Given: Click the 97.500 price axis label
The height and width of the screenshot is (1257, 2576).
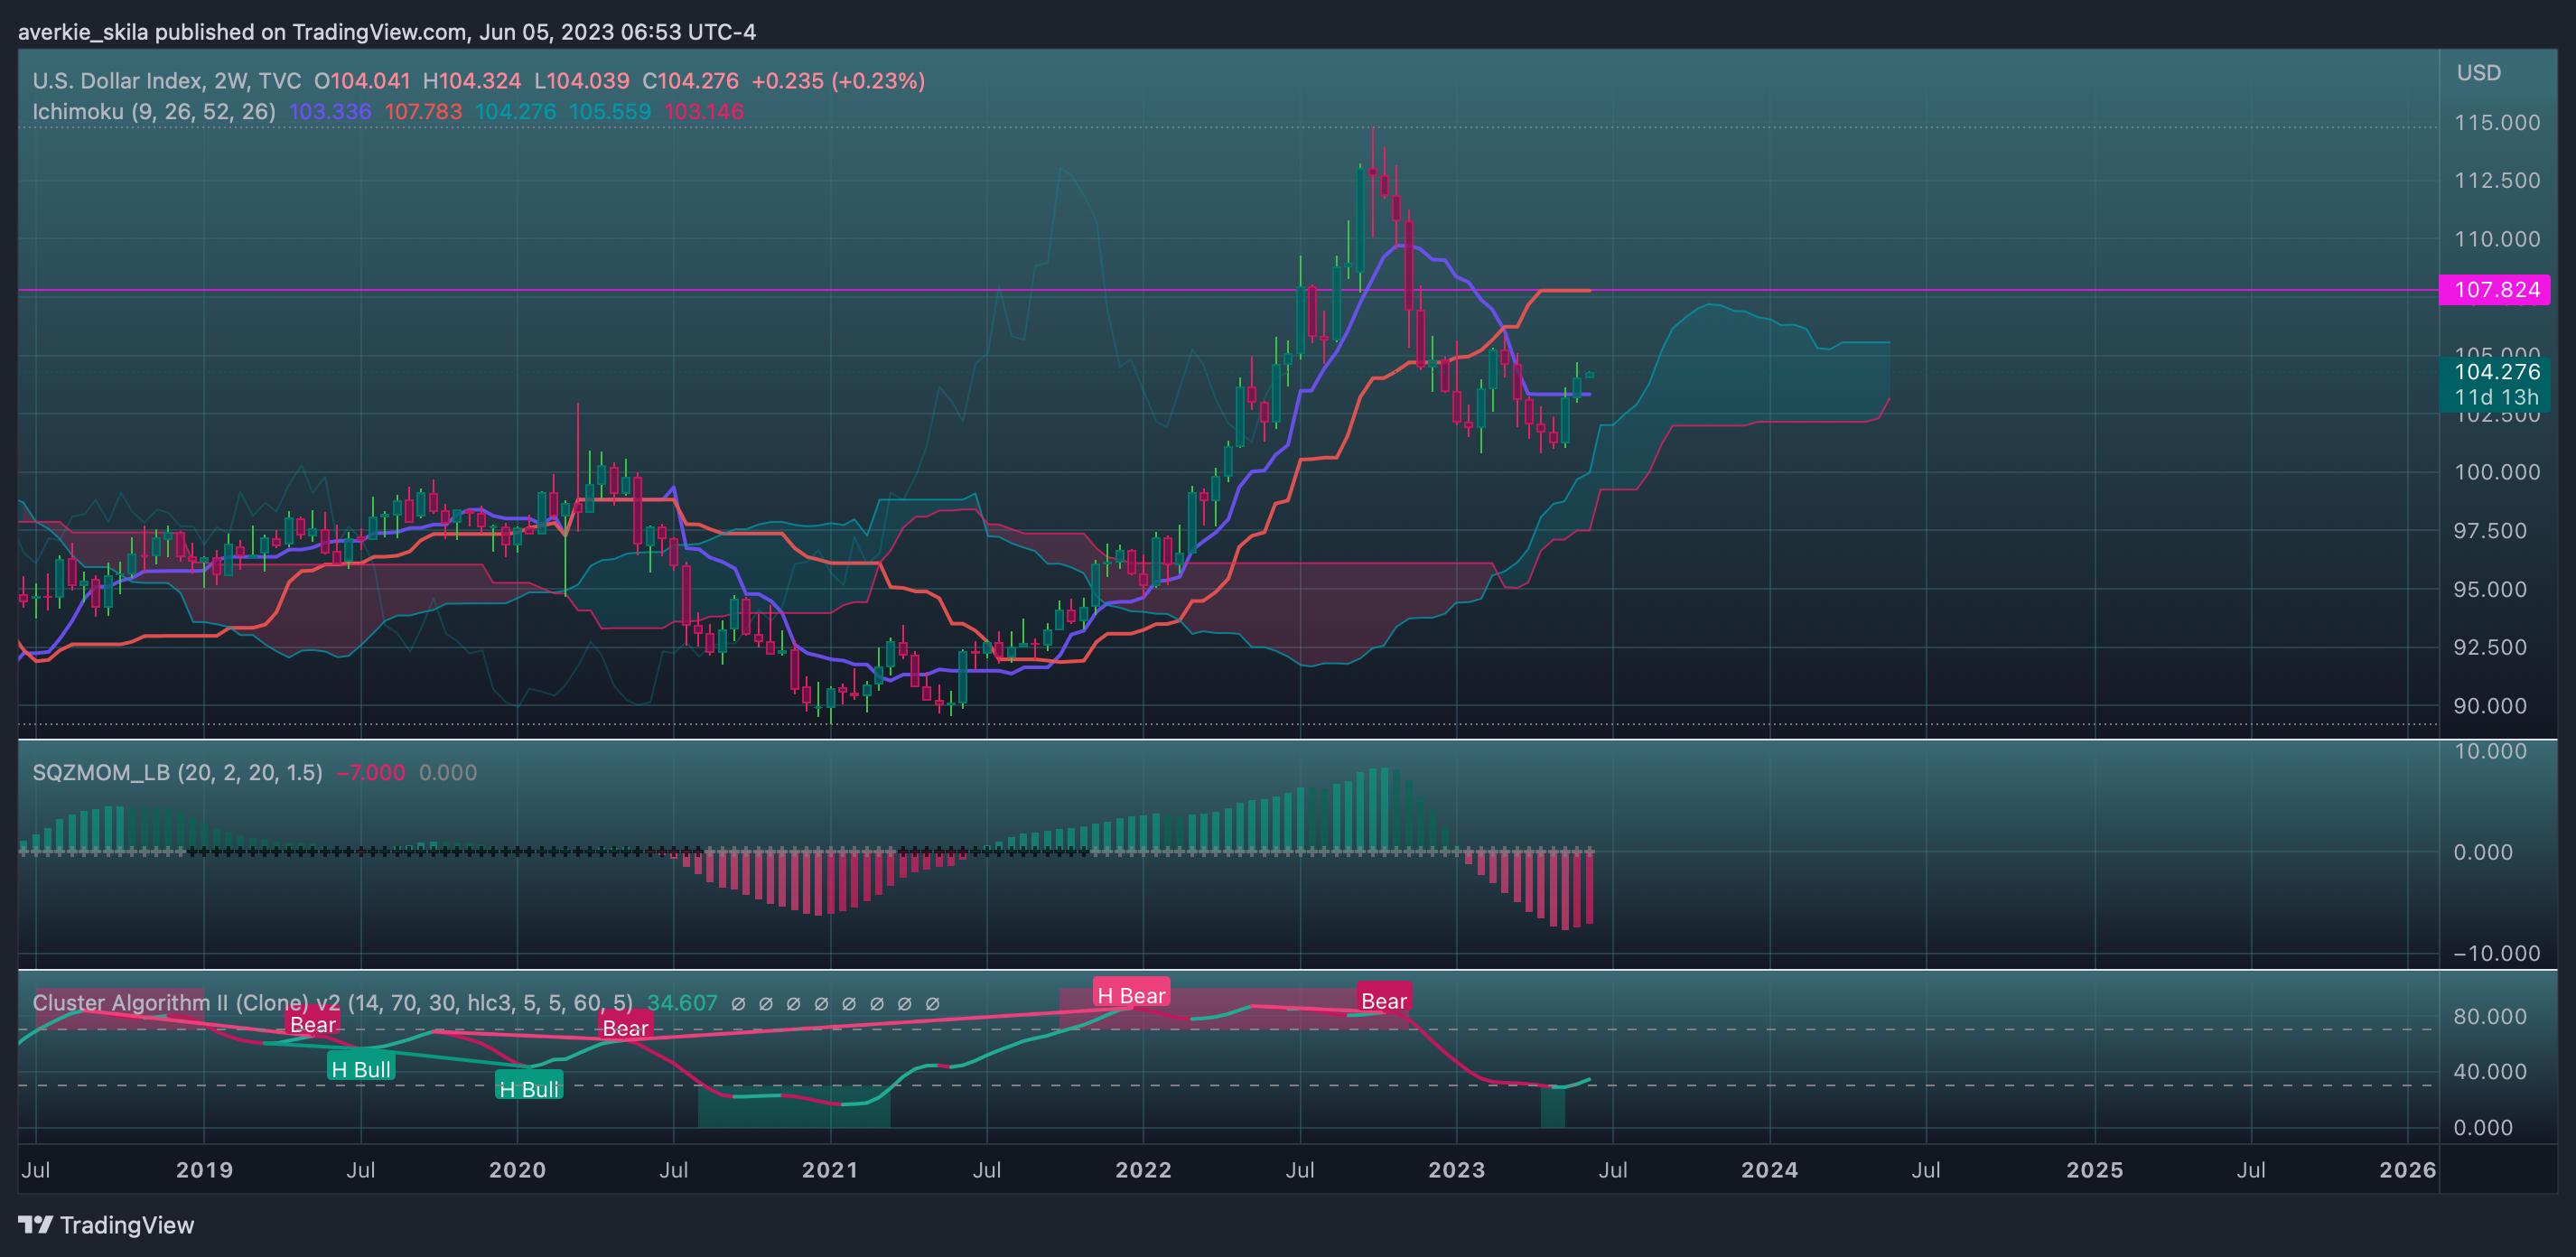Looking at the screenshot, I should [2490, 530].
